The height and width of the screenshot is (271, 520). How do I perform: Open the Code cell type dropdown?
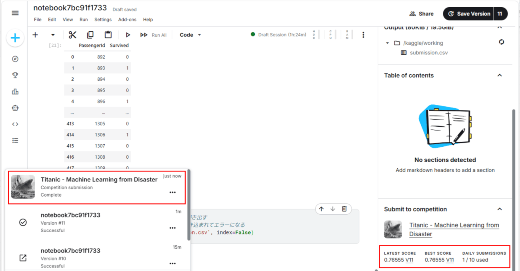190,35
